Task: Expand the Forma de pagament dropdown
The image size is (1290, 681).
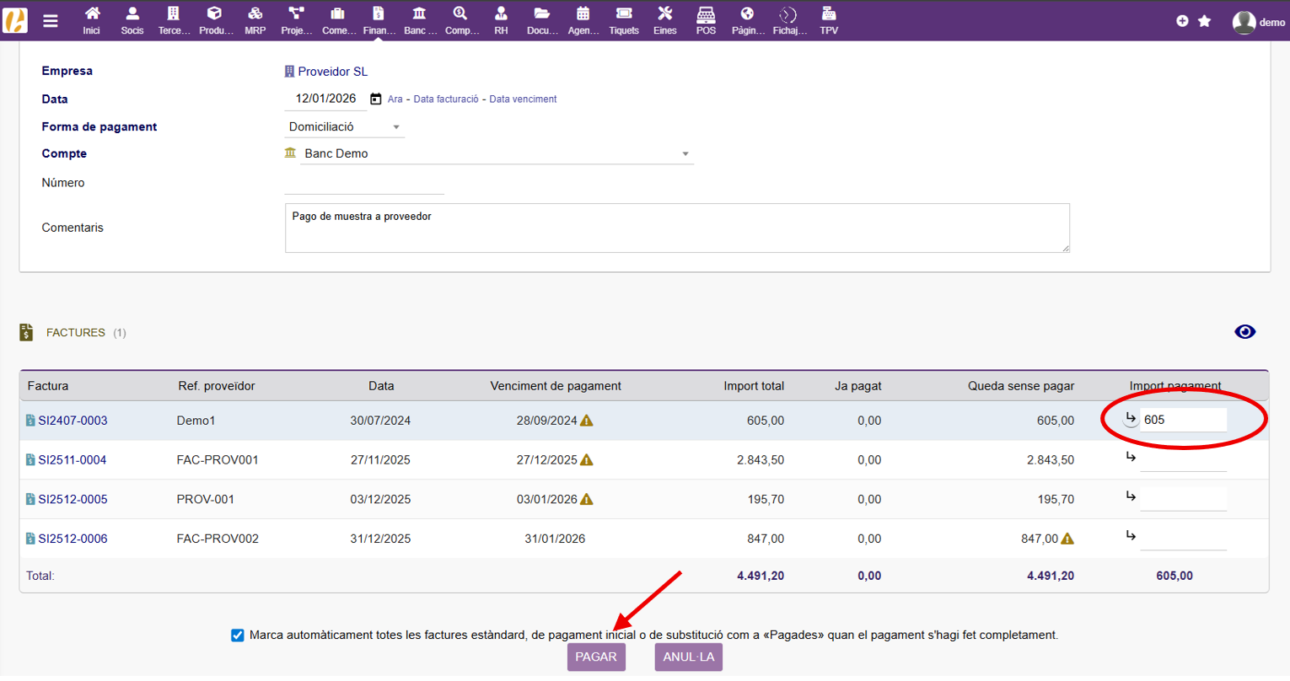Action: pyautogui.click(x=344, y=127)
